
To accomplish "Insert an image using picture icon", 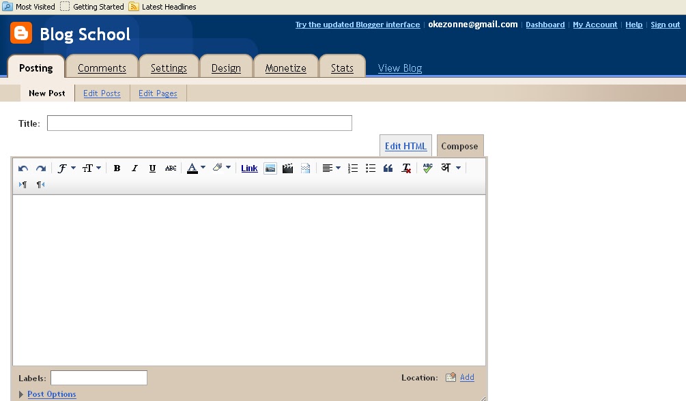I will click(270, 168).
